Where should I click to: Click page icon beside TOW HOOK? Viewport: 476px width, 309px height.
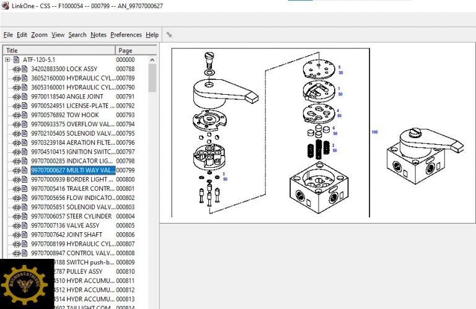tap(25, 115)
